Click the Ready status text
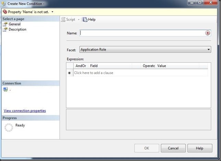The height and width of the screenshot is (161, 221). [20, 125]
